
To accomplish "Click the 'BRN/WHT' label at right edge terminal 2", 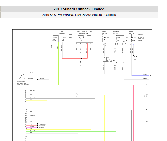I will point(146,79).
